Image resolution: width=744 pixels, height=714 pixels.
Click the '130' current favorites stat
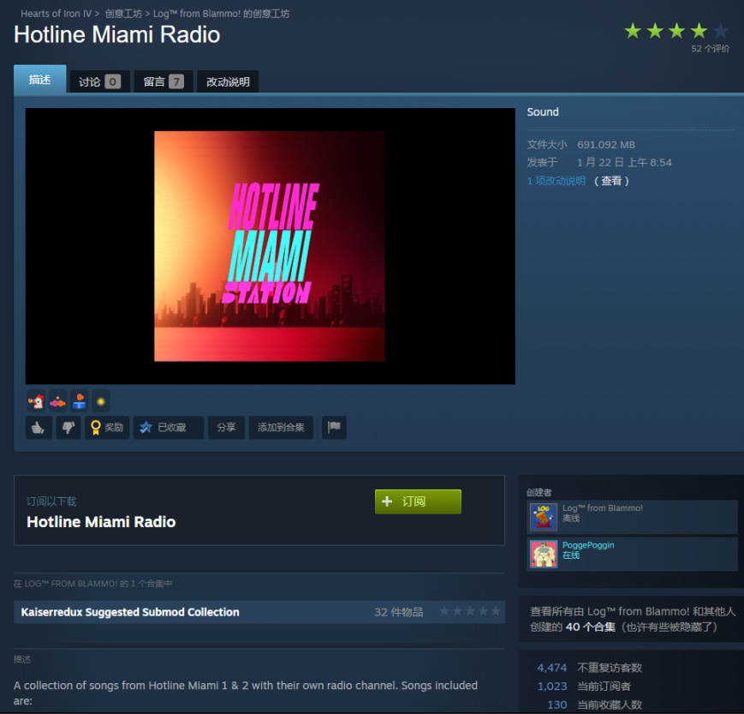click(557, 705)
